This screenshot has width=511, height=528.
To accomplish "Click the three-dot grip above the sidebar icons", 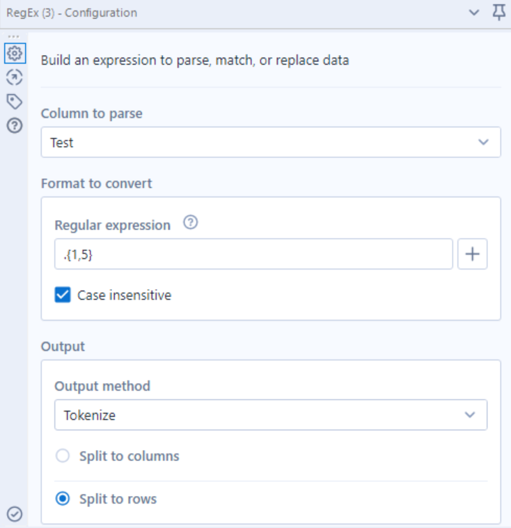I will click(x=14, y=37).
